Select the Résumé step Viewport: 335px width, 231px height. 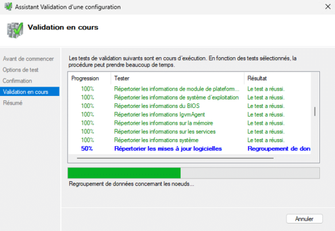(13, 103)
